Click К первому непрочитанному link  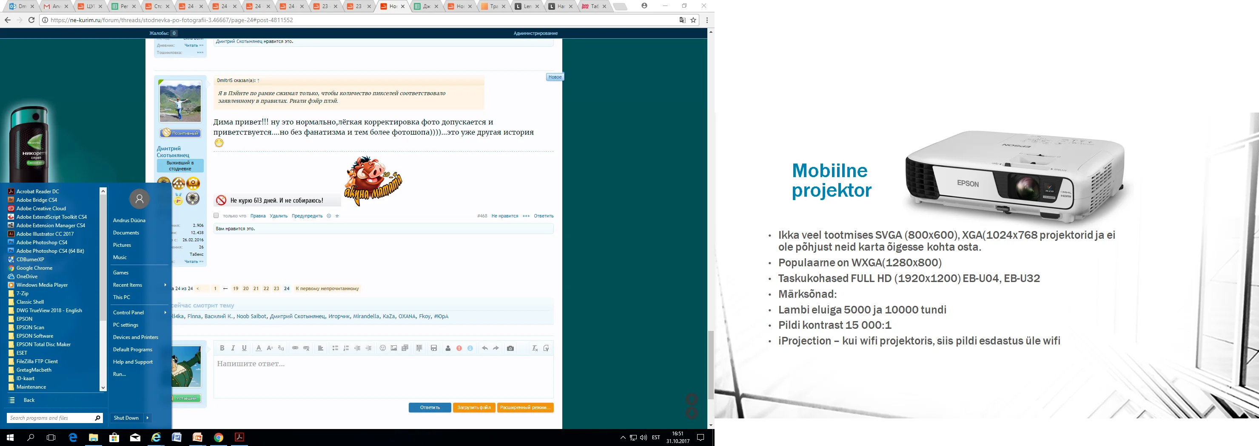[x=327, y=288]
